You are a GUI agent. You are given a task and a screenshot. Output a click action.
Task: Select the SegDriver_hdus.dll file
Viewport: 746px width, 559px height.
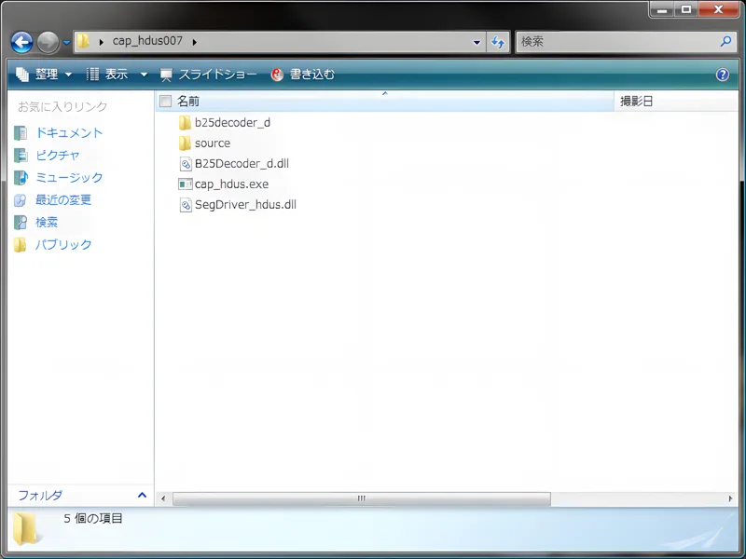(x=244, y=205)
